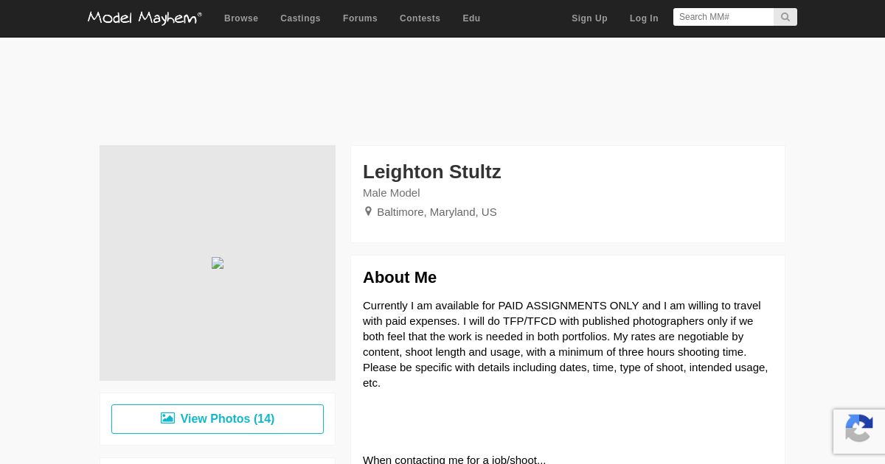Click the Baltimore, Maryland, US location text
This screenshot has height=464, width=885.
(437, 212)
